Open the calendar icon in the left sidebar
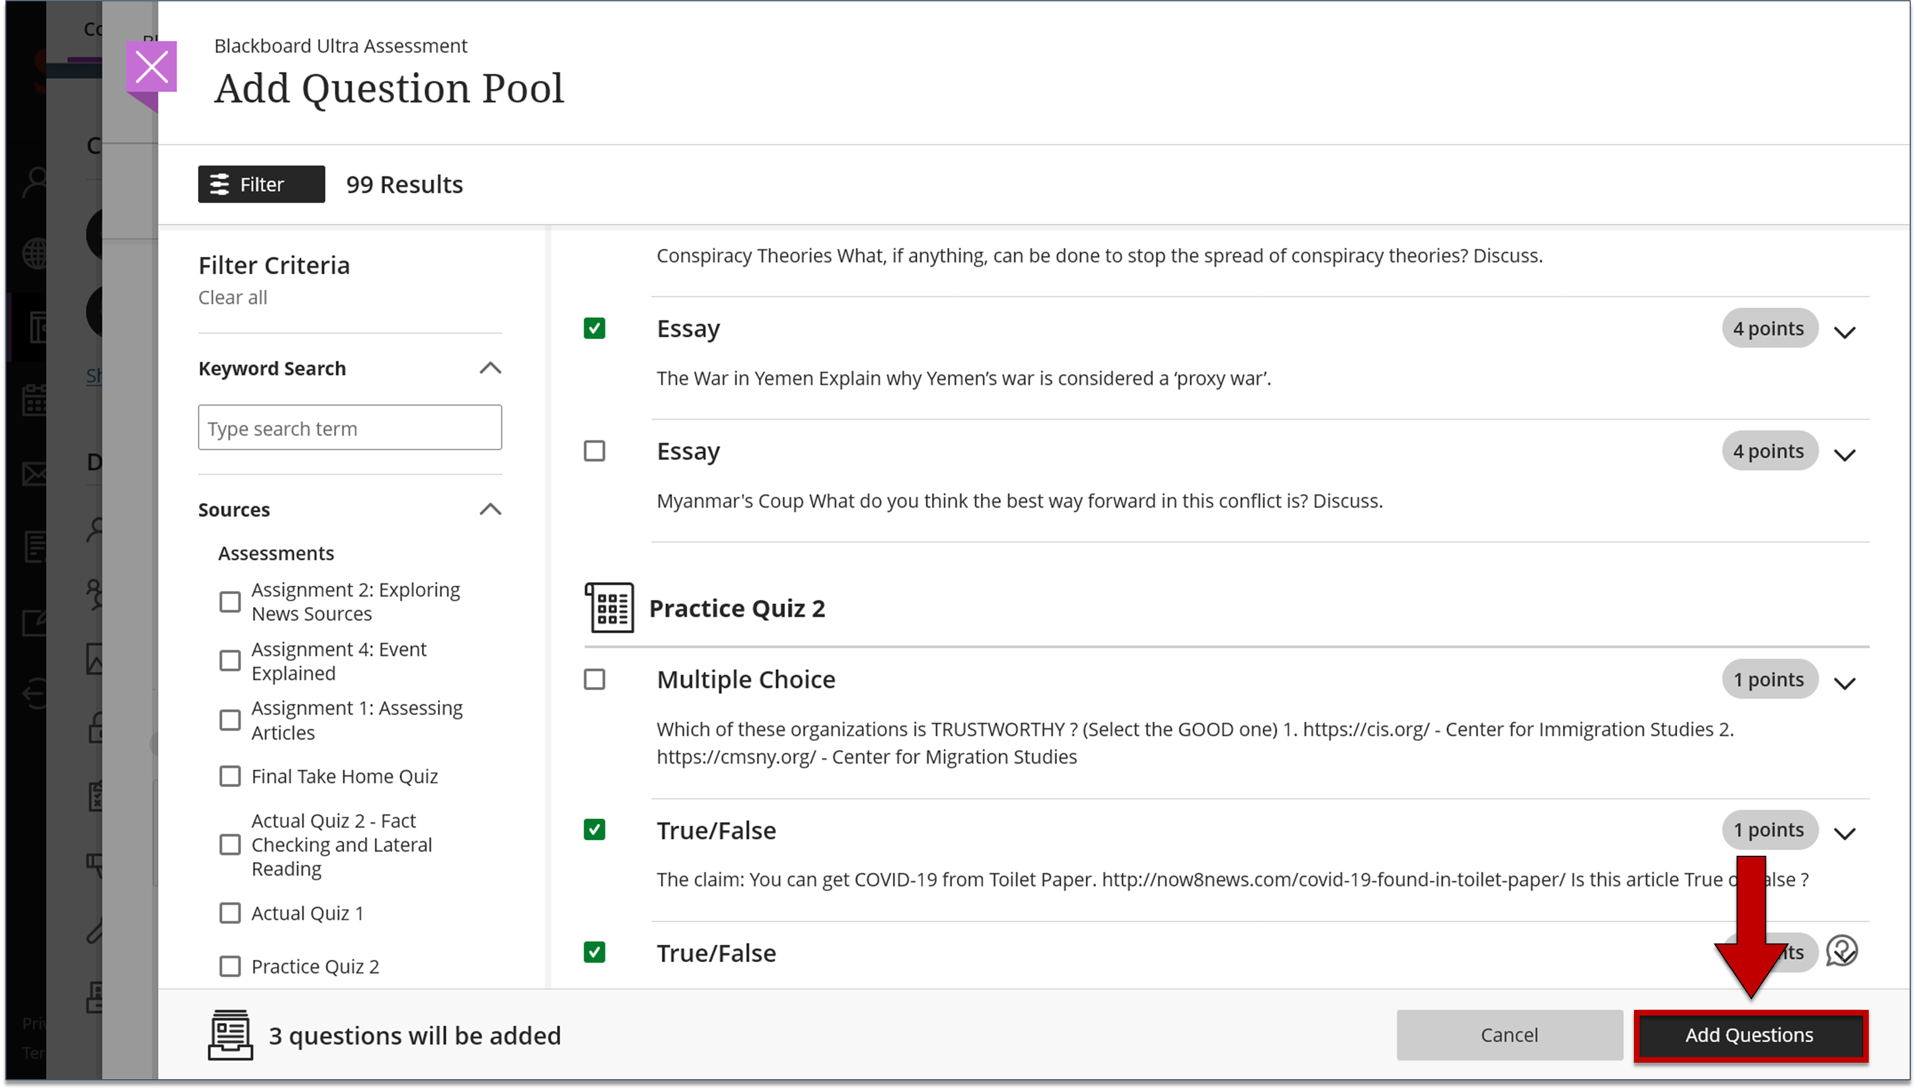 [34, 400]
